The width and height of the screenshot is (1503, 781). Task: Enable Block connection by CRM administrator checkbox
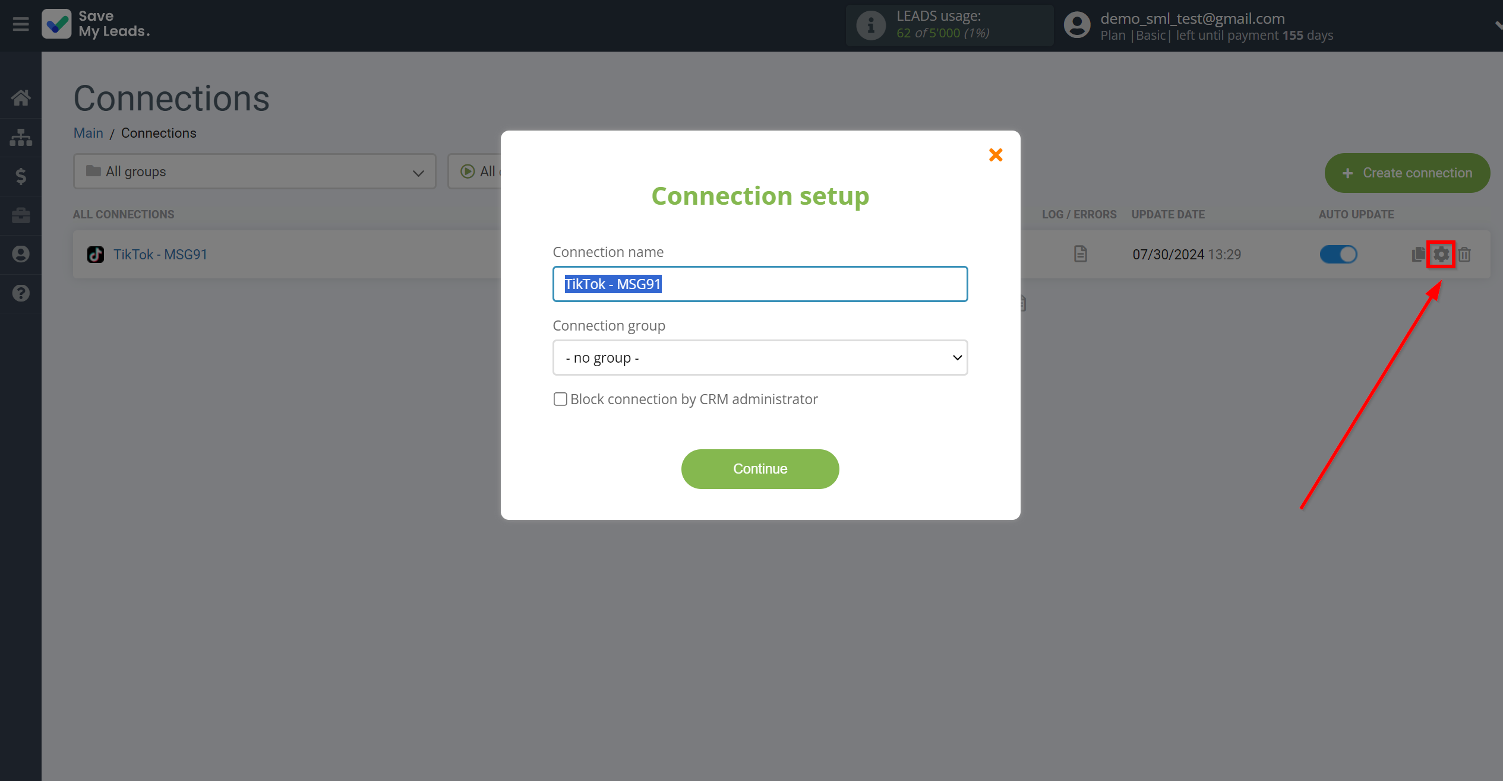558,399
